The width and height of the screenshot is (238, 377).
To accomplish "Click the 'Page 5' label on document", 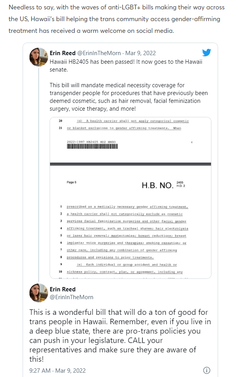I will 72,182.
